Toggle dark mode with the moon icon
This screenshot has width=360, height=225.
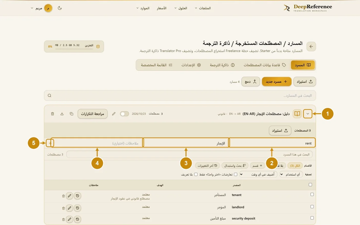click(x=60, y=8)
